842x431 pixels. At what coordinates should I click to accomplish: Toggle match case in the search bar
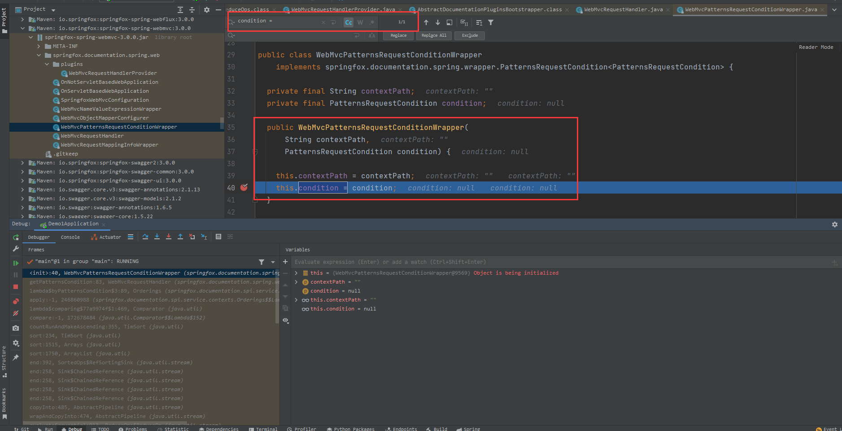tap(349, 22)
